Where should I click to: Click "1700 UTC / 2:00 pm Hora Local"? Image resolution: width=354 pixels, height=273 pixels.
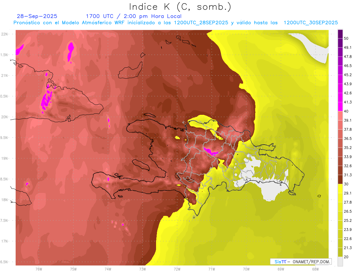[x=134, y=16]
